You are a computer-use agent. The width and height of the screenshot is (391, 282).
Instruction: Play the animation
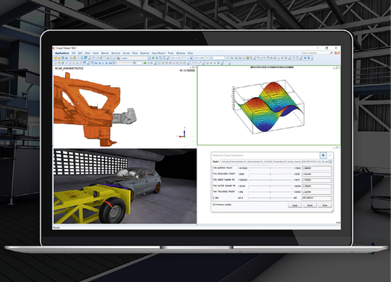[x=103, y=63]
